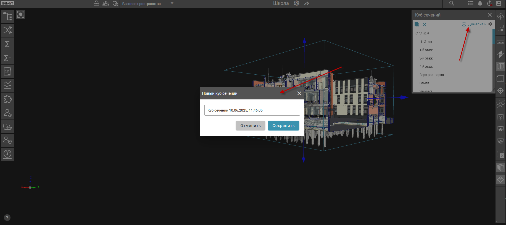Toggle the section cube tool in right toolbar

[x=500, y=66]
